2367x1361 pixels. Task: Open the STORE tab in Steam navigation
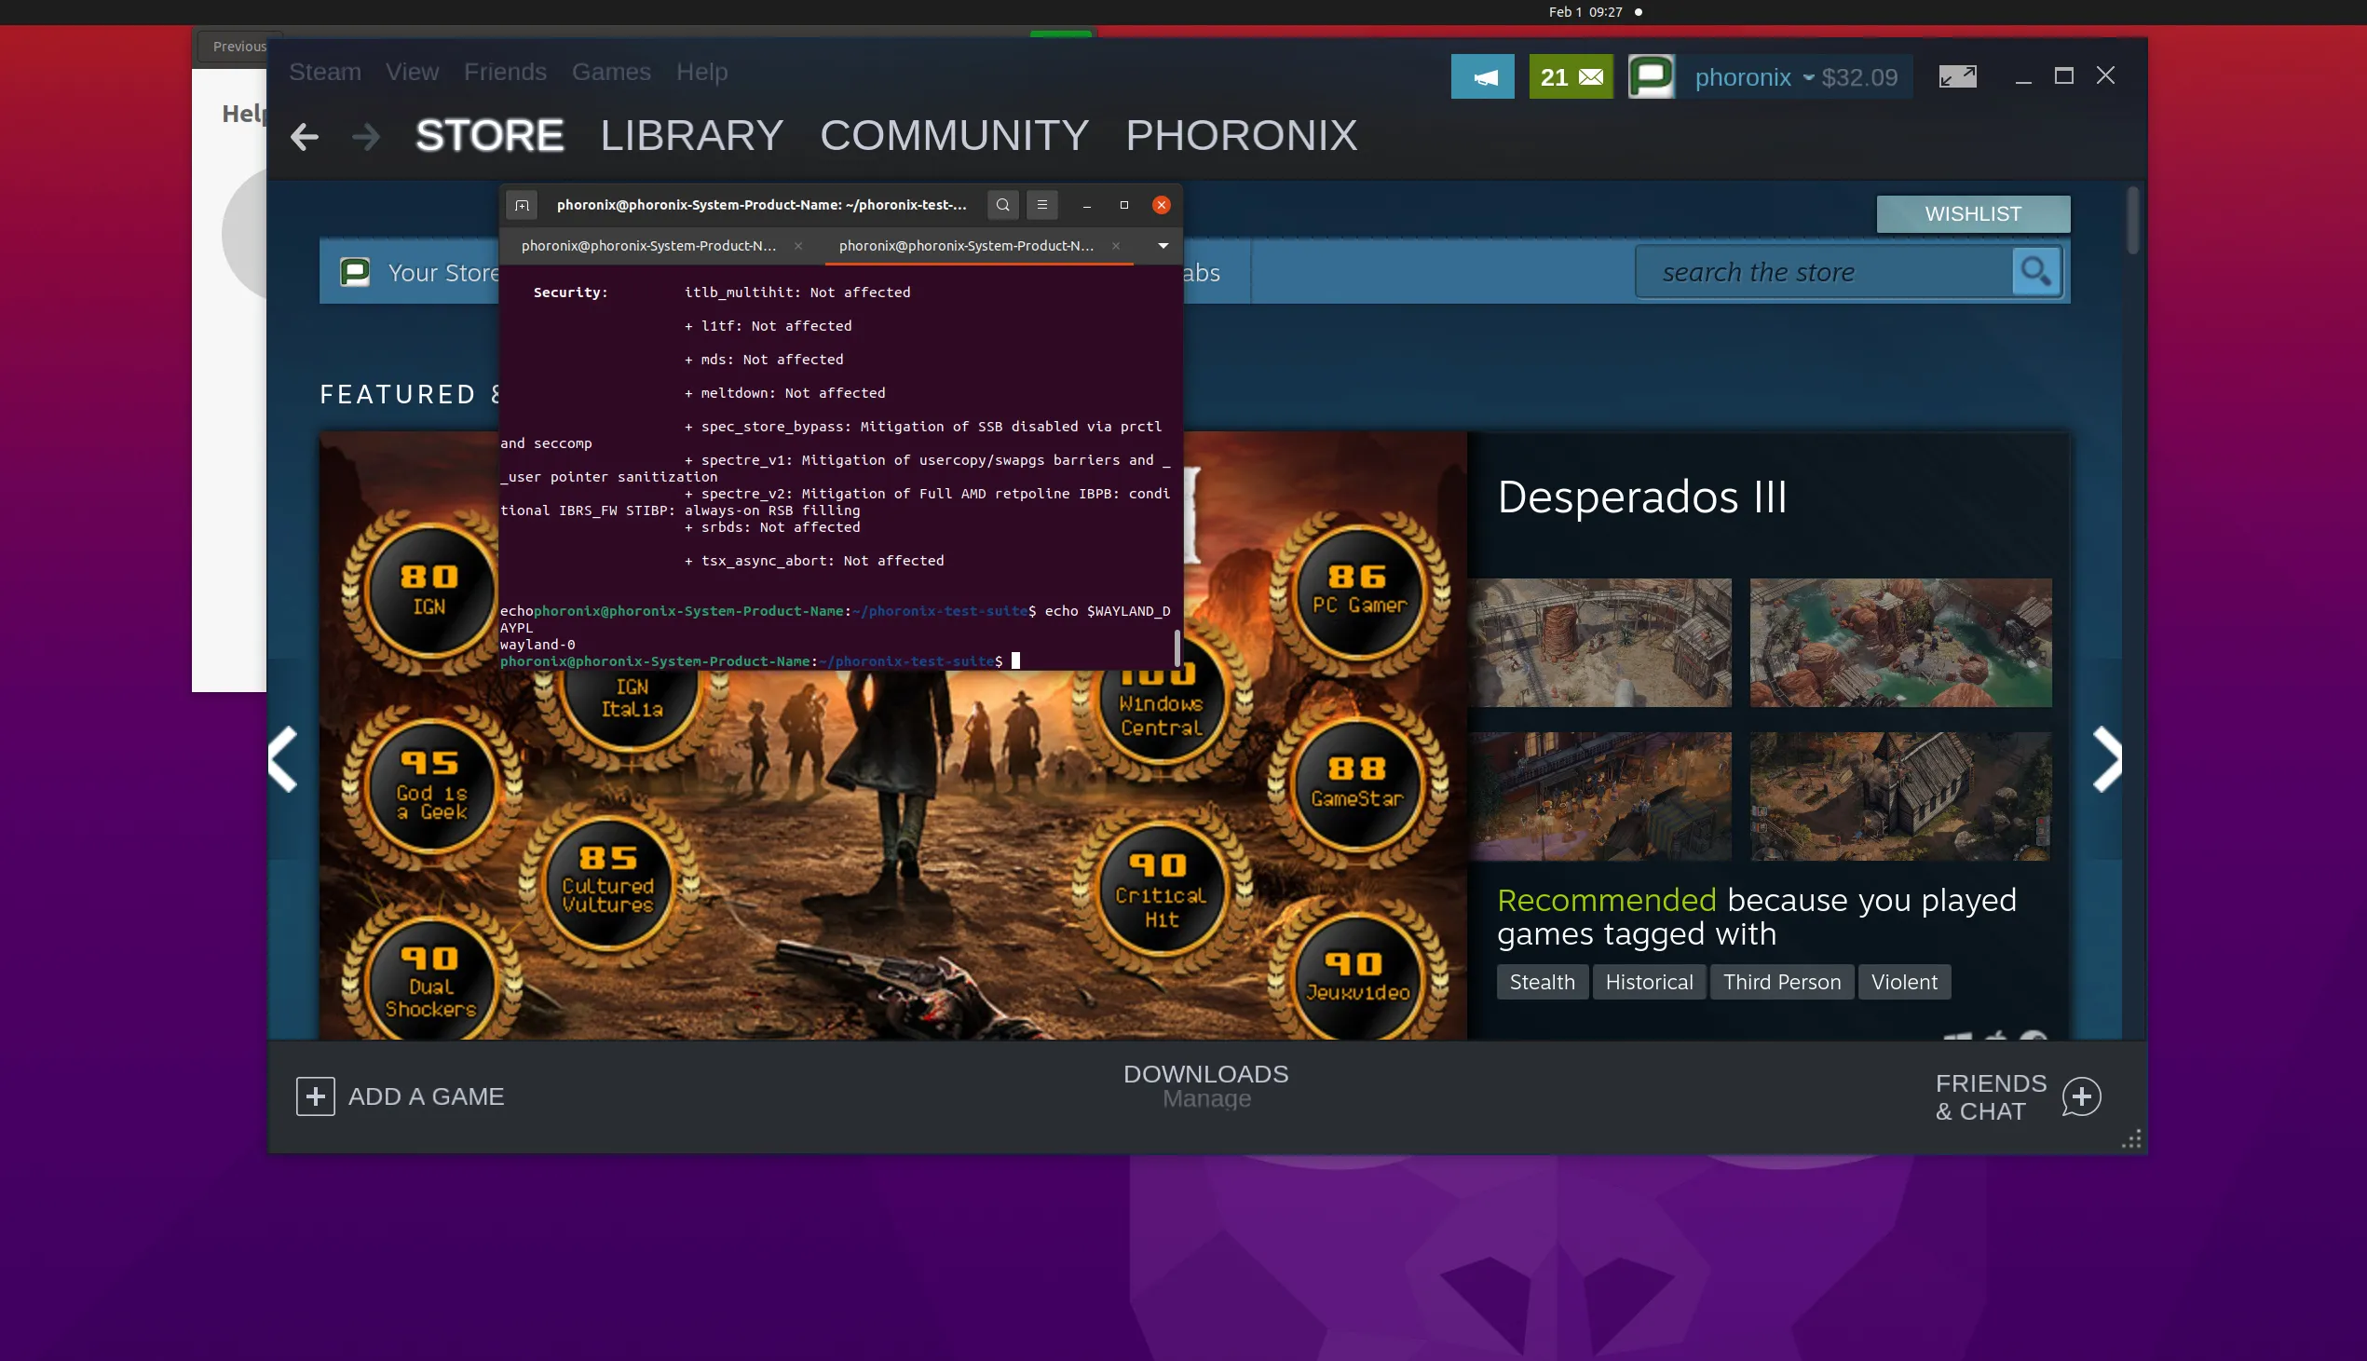(x=491, y=135)
